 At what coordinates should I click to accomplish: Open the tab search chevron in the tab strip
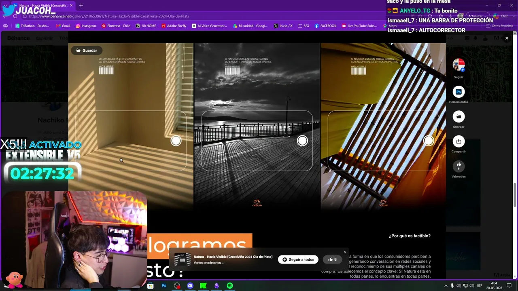pyautogui.click(x=6, y=6)
